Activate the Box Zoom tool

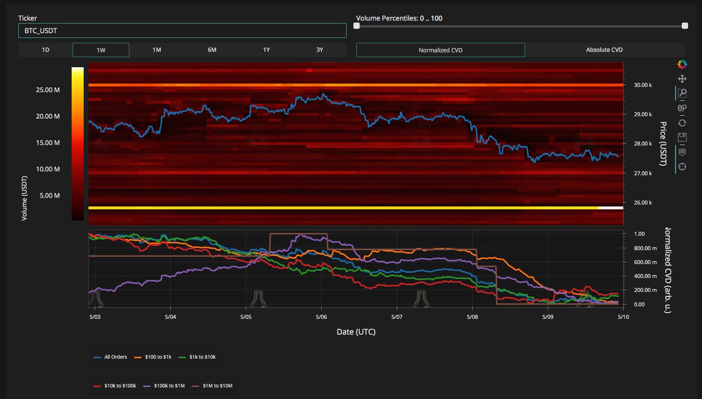click(682, 93)
